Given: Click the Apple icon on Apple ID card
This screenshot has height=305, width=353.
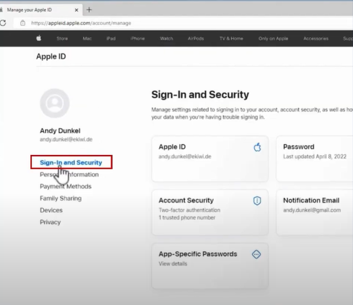Looking at the screenshot, I should pos(258,147).
